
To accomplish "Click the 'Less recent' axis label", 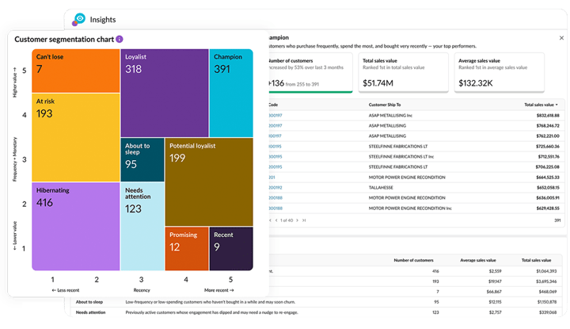I will coord(66,290).
